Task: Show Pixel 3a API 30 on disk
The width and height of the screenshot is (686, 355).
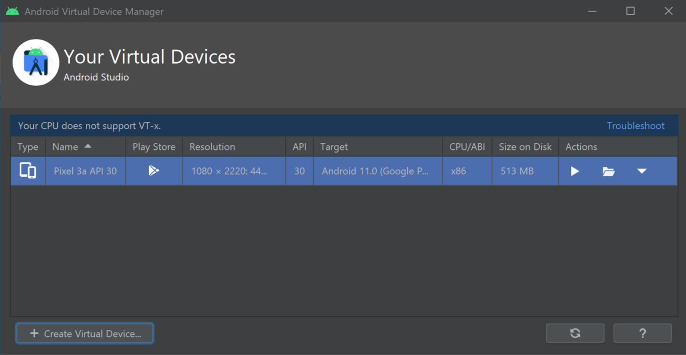Action: click(x=608, y=172)
